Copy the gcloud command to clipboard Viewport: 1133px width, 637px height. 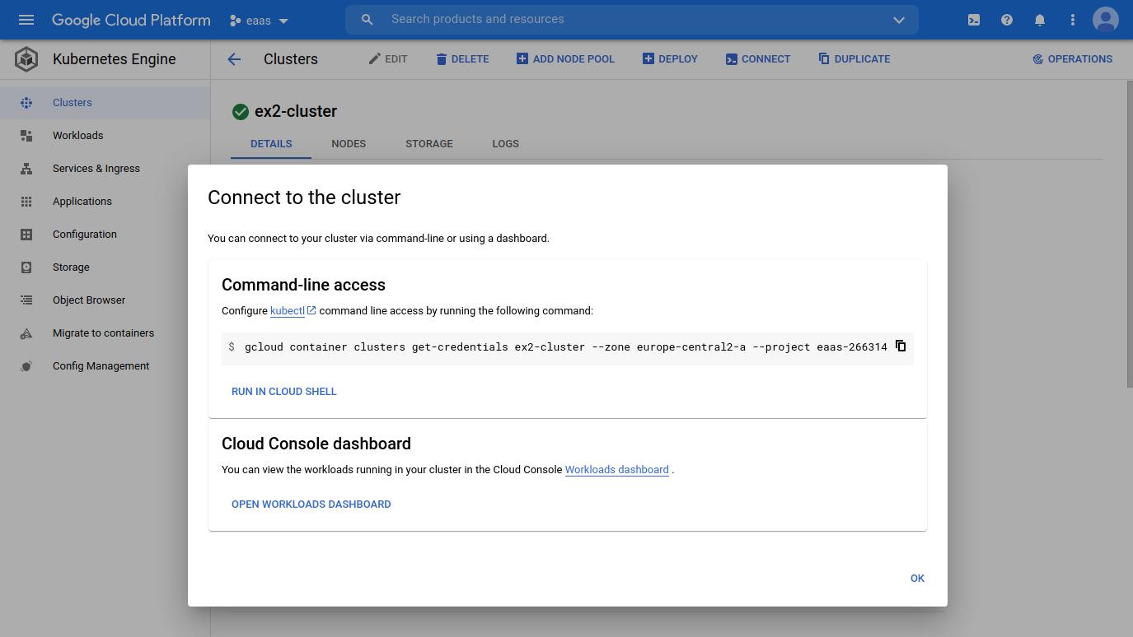(901, 346)
